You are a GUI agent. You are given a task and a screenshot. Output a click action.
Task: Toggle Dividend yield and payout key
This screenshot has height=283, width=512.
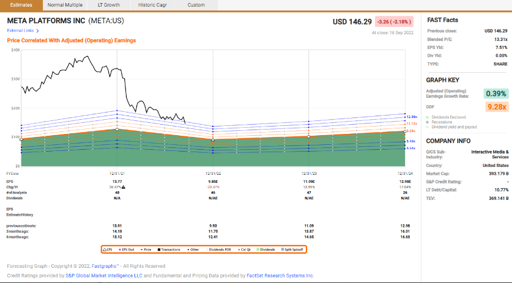[451, 127]
